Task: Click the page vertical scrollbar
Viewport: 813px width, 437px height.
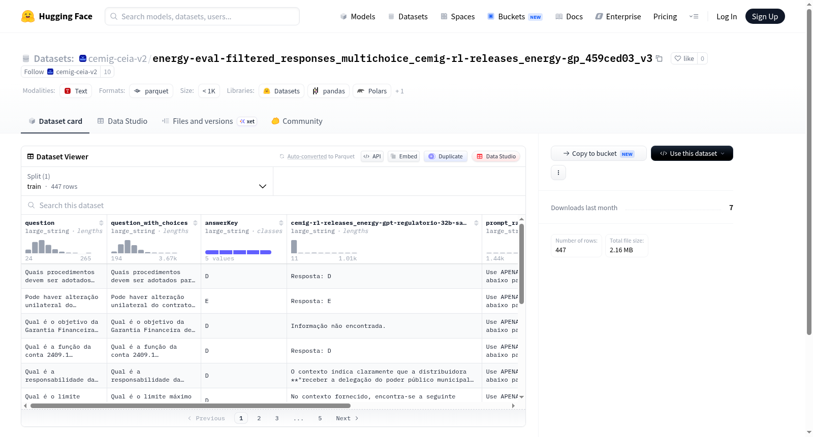Action: (x=809, y=173)
